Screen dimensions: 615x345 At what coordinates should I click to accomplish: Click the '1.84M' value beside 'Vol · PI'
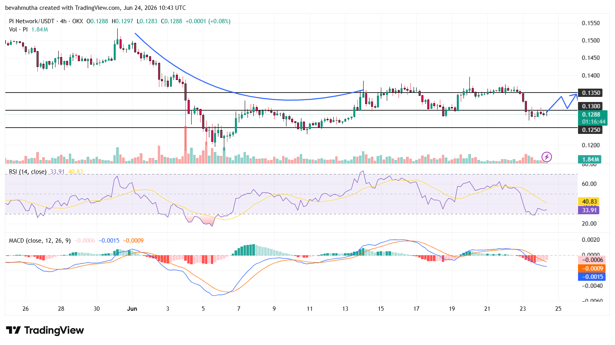[40, 30]
